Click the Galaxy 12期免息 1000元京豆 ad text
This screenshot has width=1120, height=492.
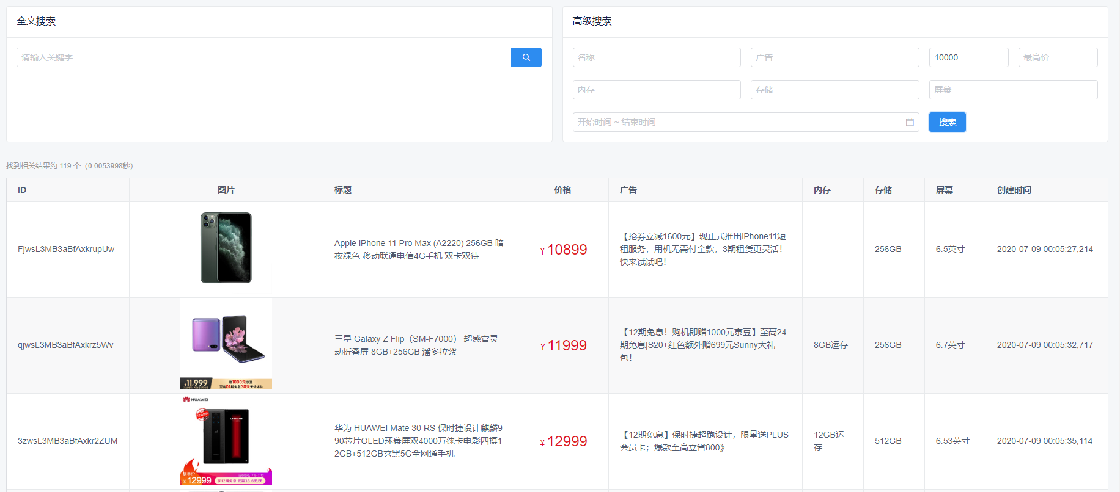703,345
